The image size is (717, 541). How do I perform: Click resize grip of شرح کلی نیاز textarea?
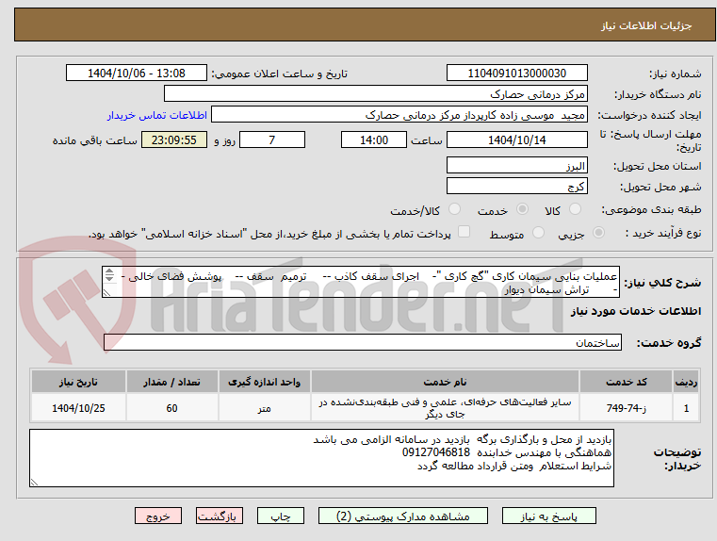[107, 293]
